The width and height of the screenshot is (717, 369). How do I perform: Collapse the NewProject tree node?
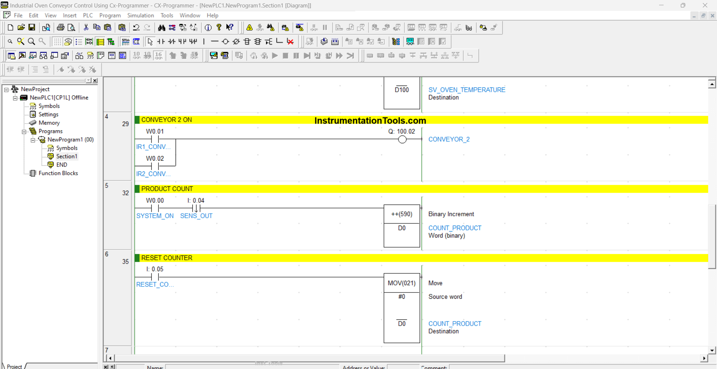click(x=6, y=89)
